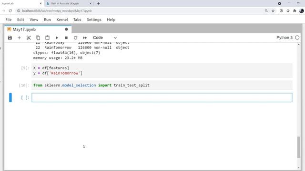Copy the selected cell using the copy icon
This screenshot has width=305, height=171.
[38, 38]
